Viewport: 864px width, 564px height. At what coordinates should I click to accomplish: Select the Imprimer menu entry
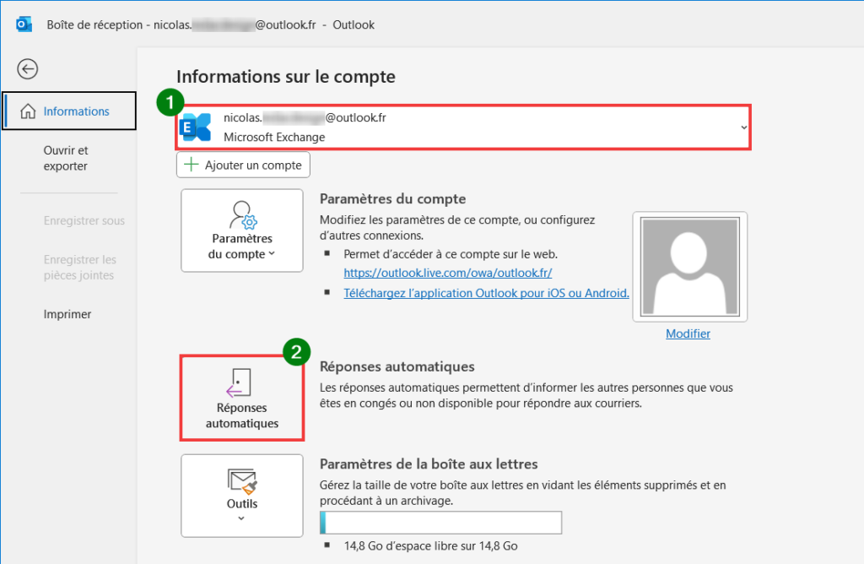pos(67,313)
